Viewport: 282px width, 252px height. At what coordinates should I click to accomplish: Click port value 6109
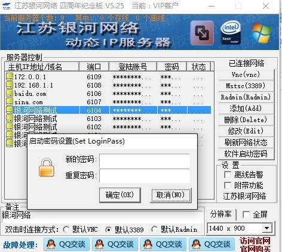(94, 77)
